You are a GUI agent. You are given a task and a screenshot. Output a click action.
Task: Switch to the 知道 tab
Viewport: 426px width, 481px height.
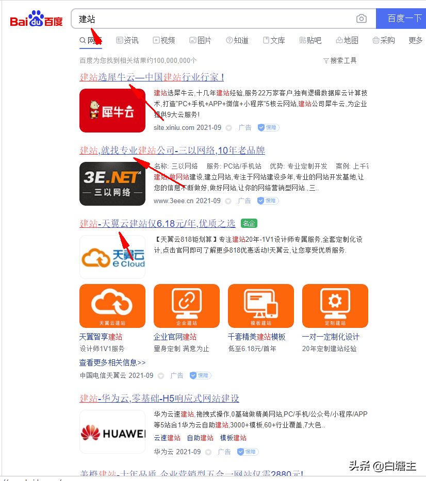[x=237, y=40]
